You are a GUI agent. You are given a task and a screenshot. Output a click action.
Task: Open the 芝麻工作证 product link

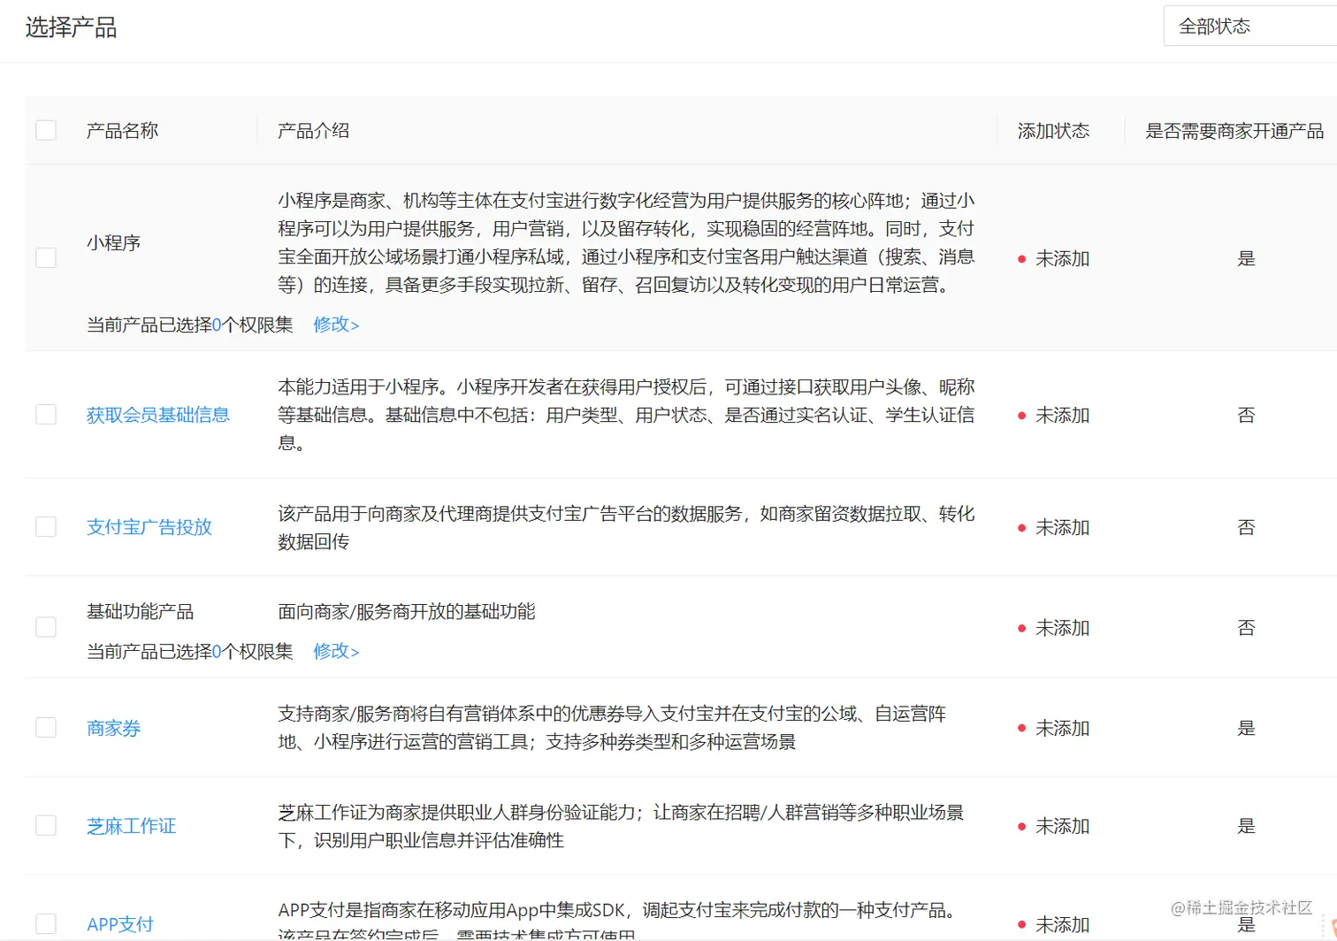click(x=132, y=826)
